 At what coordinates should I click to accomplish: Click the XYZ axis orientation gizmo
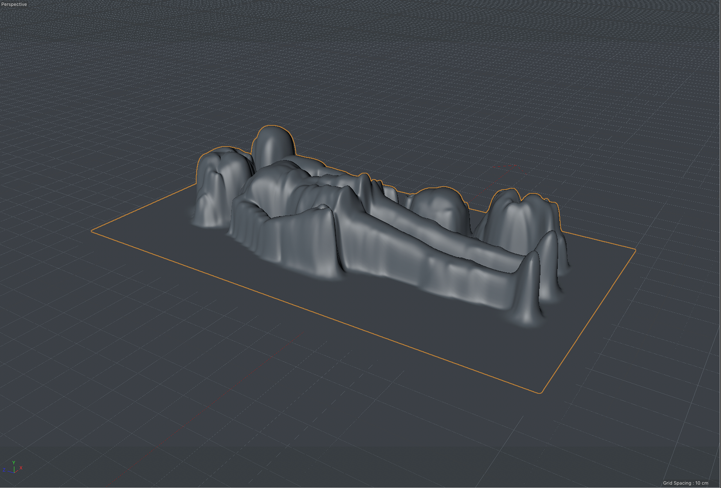tap(13, 467)
